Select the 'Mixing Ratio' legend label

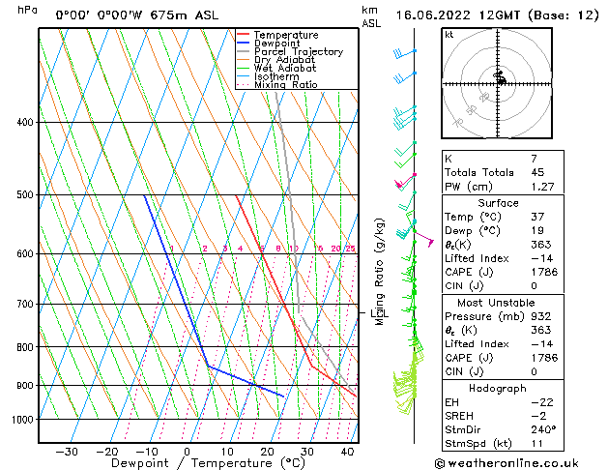[x=286, y=84]
